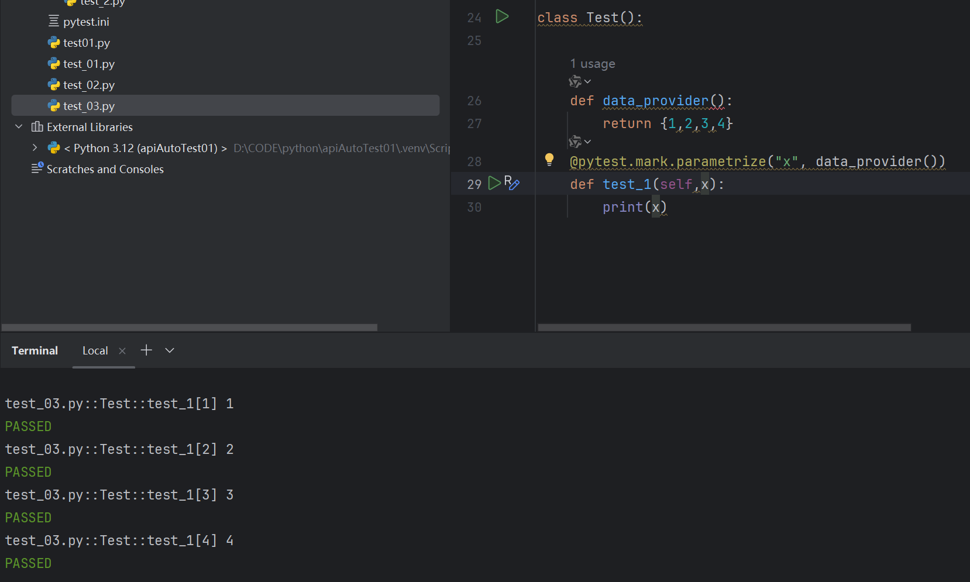The width and height of the screenshot is (970, 582).
Task: Click the '1 usage' inlay hint link
Action: [593, 63]
